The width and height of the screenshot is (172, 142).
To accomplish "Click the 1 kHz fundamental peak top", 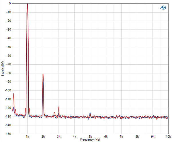I will (x=28, y=4).
